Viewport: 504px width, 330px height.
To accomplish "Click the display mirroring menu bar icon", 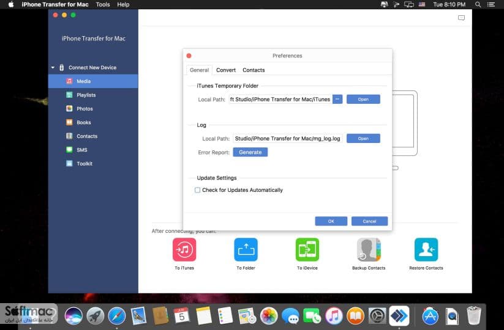I will 409,4.
